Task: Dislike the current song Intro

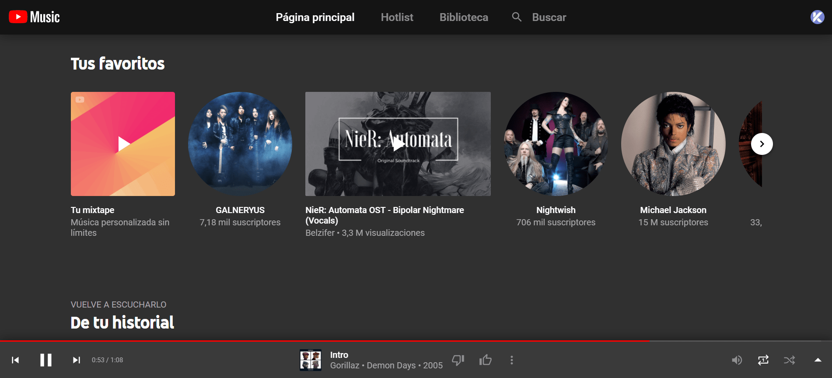Action: [458, 360]
